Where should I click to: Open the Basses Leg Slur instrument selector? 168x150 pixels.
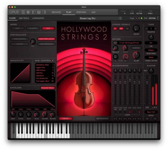101,18
